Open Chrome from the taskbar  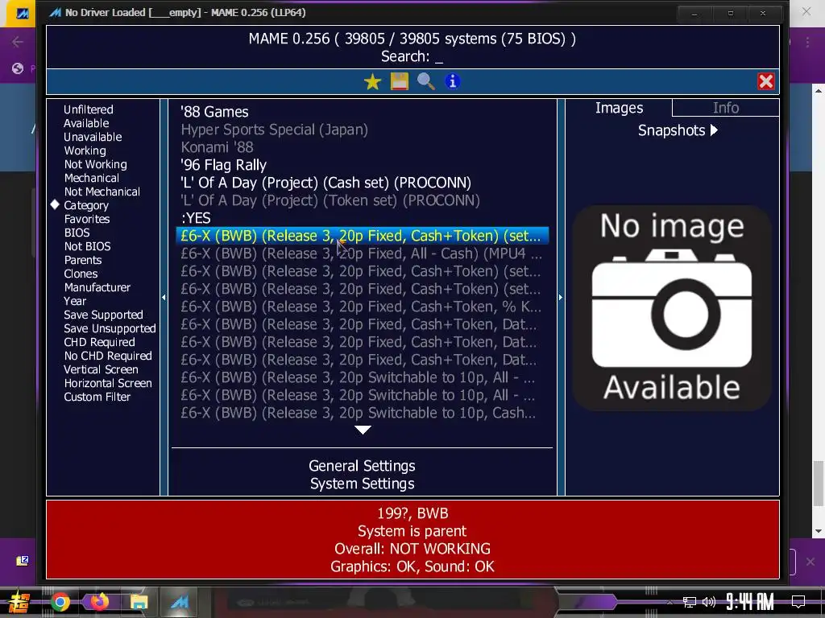60,602
